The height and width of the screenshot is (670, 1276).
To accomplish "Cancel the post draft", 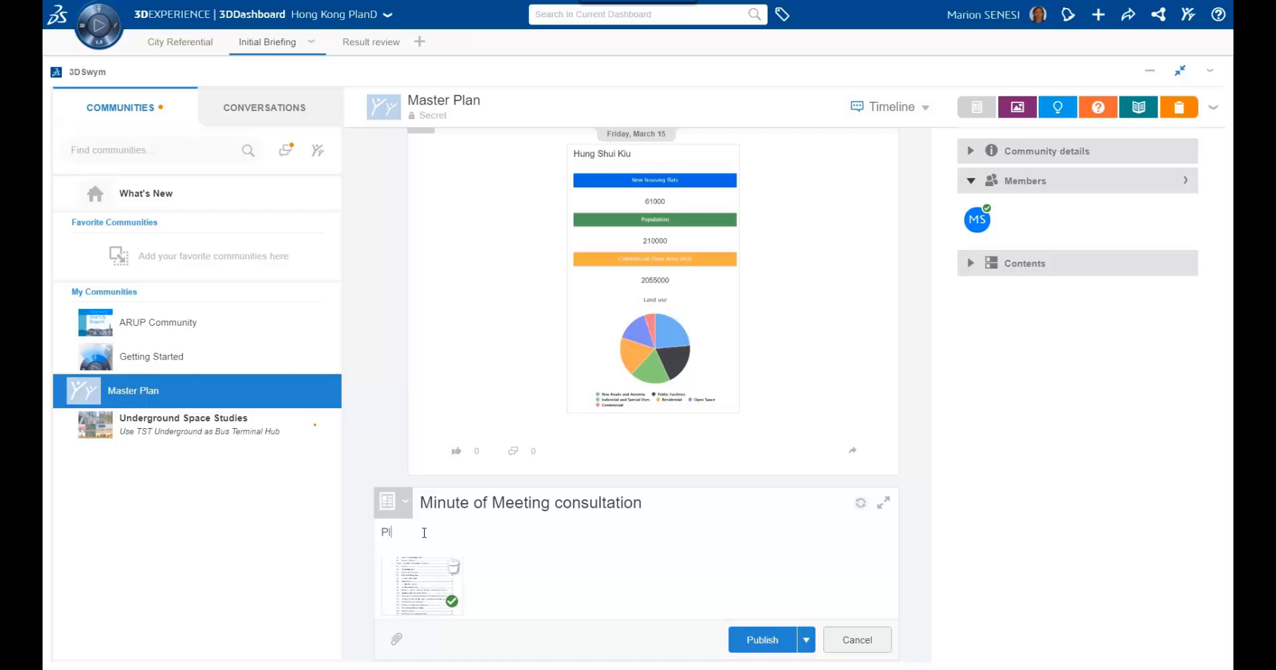I will tap(857, 640).
